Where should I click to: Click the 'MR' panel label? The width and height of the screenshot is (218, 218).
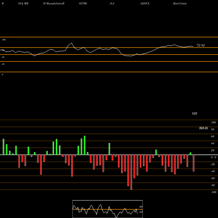tap(194, 113)
